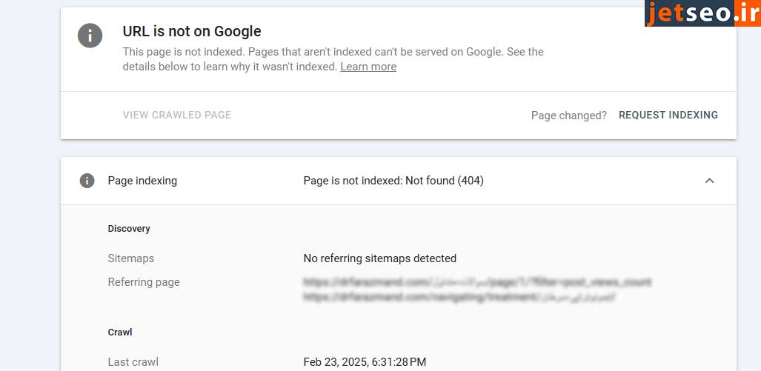Select the URL is not on Google heading
761x371 pixels.
click(192, 31)
